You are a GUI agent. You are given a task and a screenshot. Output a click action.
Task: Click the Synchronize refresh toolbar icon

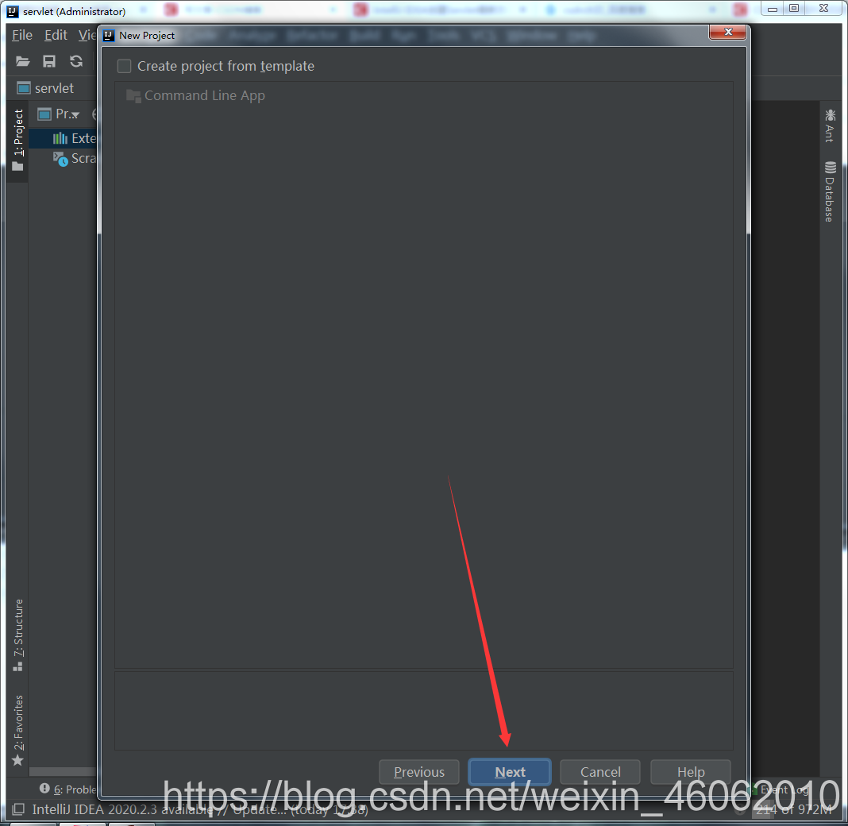(76, 61)
